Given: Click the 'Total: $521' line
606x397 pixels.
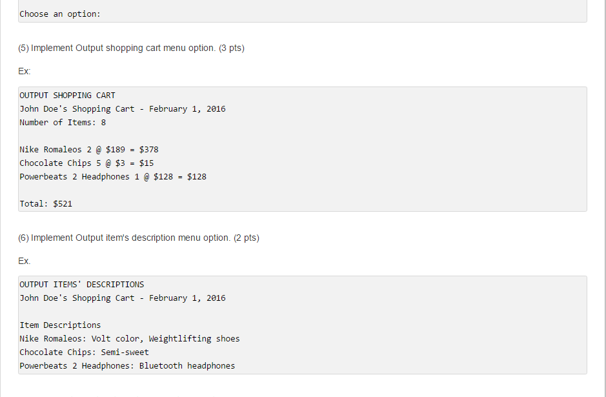Looking at the screenshot, I should point(46,204).
